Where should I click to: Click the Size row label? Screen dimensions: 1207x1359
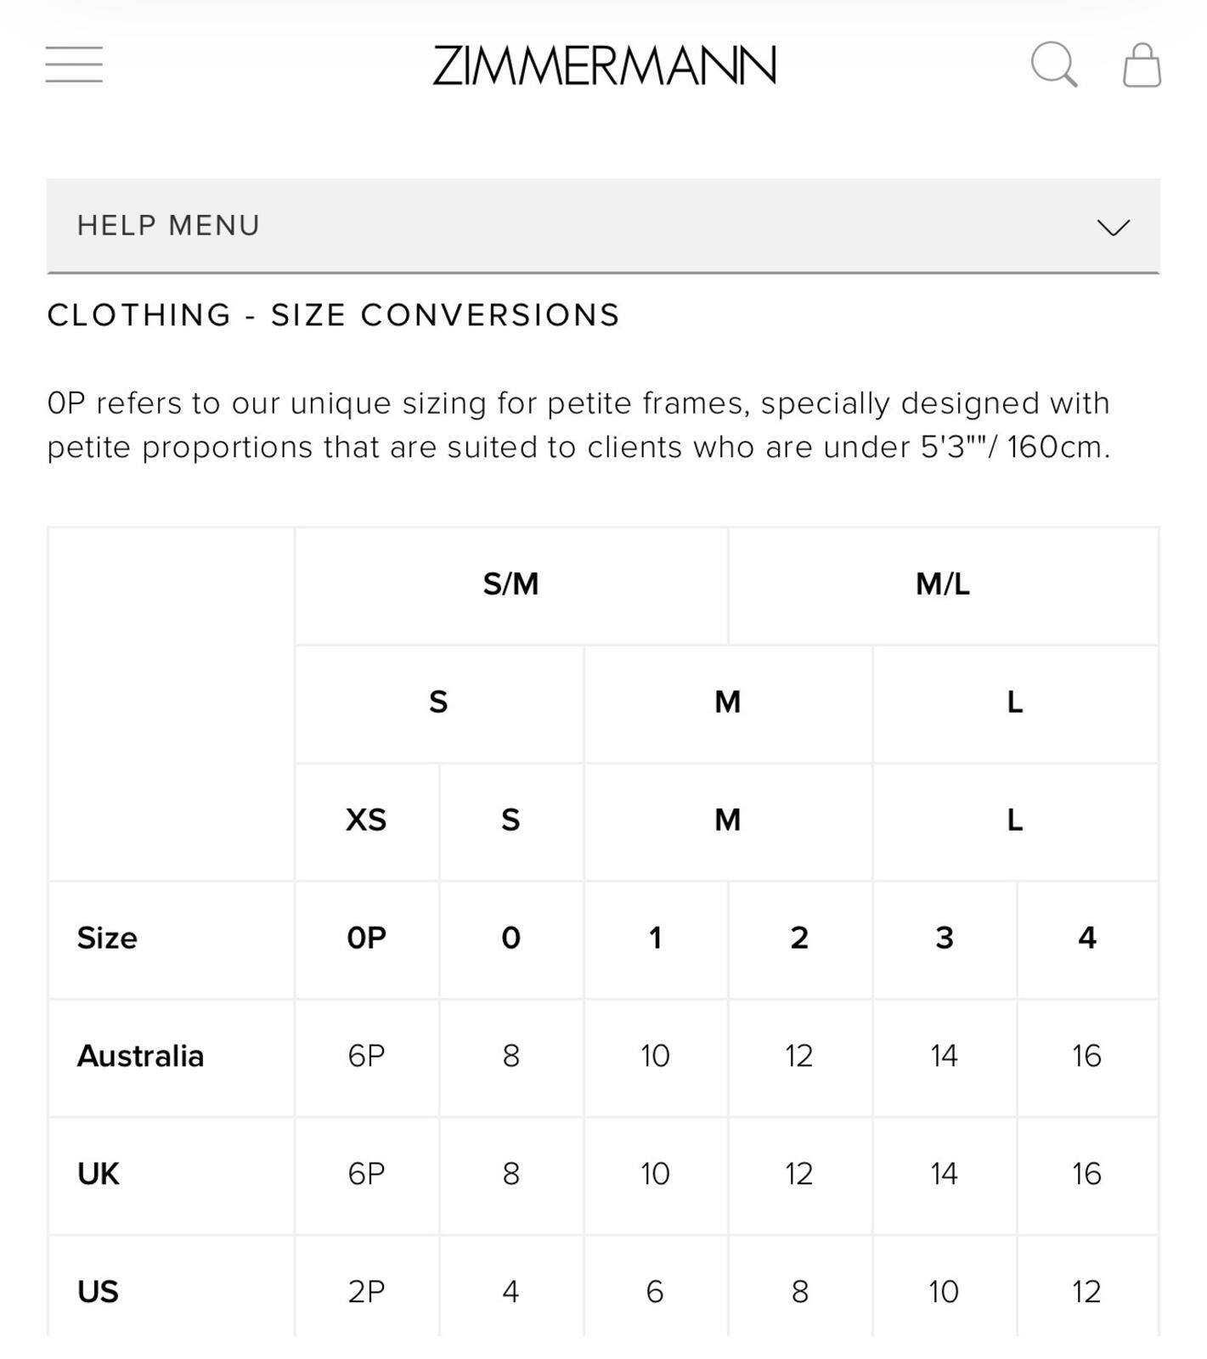tap(107, 938)
